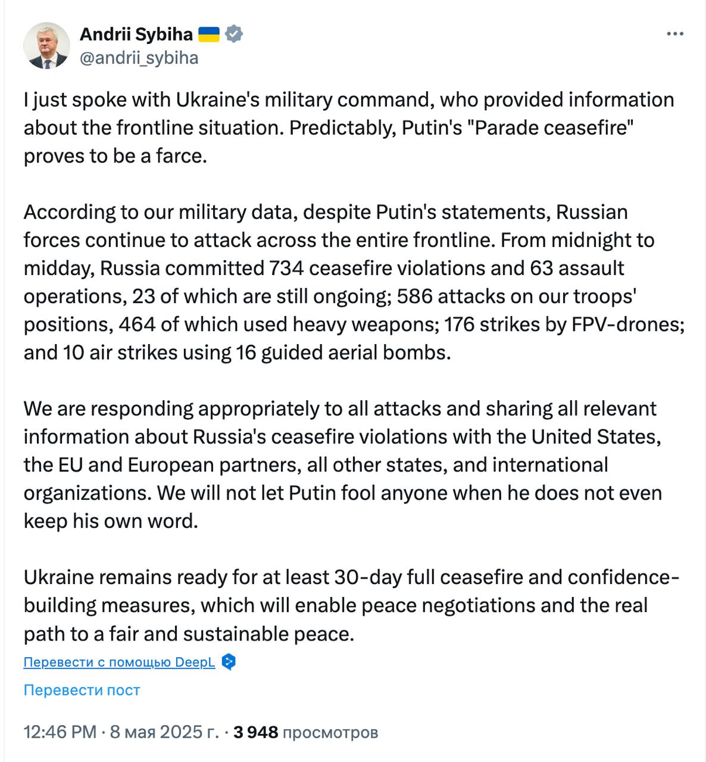Image resolution: width=706 pixels, height=762 pixels.
Task: Click the Ukrainian flag emoji beside the name
Action: (208, 35)
